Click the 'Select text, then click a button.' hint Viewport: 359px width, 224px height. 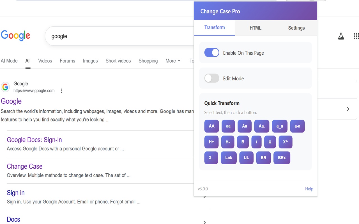coord(231,113)
